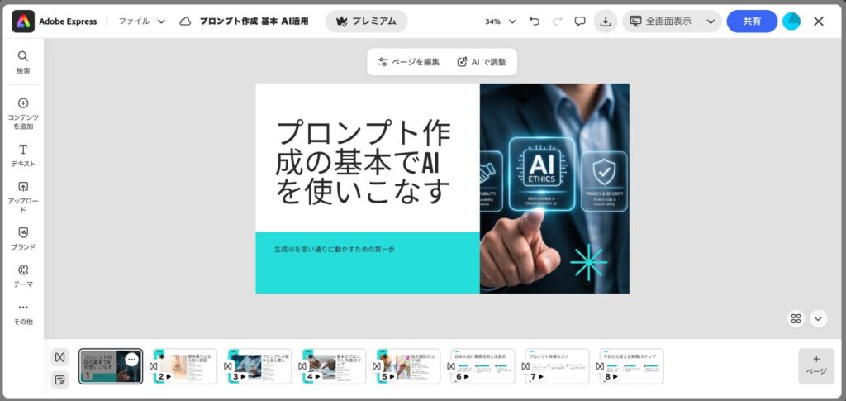This screenshot has width=846, height=401.
Task: Click transition icon between pages 5 and 6
Action: (451, 366)
